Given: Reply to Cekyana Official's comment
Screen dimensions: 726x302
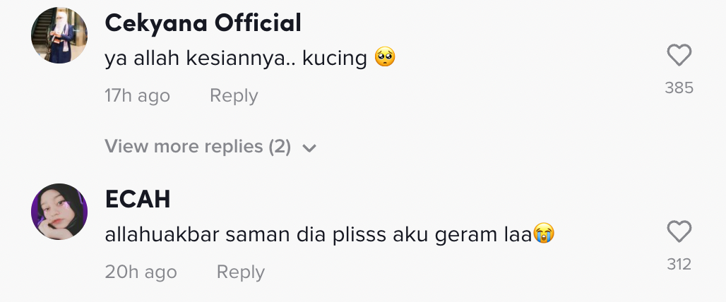Looking at the screenshot, I should 234,96.
